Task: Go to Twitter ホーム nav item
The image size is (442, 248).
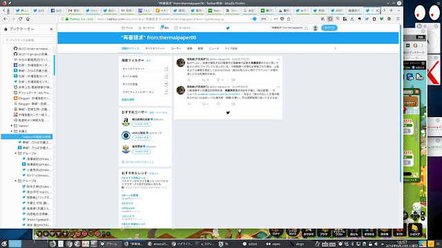Action: coord(127,28)
